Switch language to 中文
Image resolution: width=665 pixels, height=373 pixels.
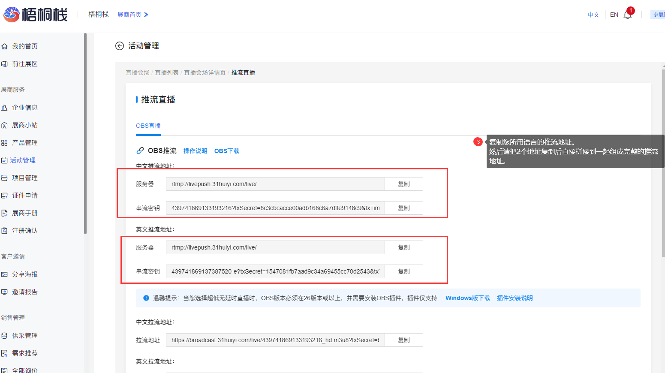click(593, 15)
